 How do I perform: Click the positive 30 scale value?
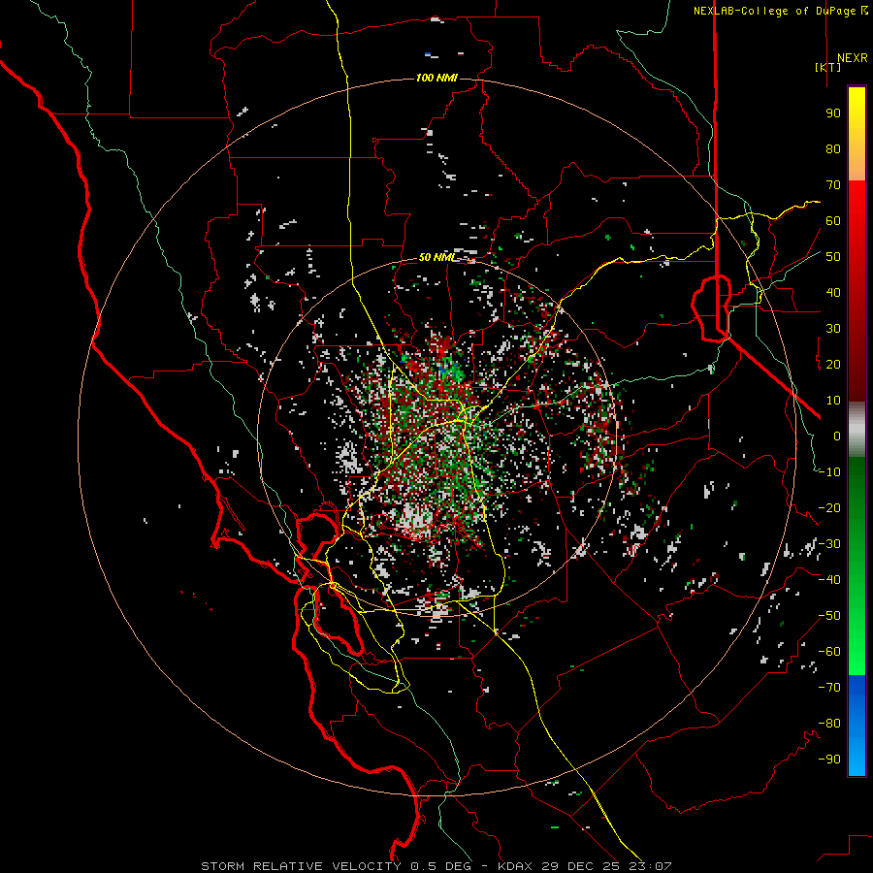click(x=833, y=329)
